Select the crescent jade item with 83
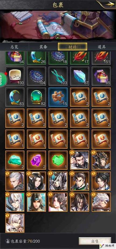 coord(15,97)
